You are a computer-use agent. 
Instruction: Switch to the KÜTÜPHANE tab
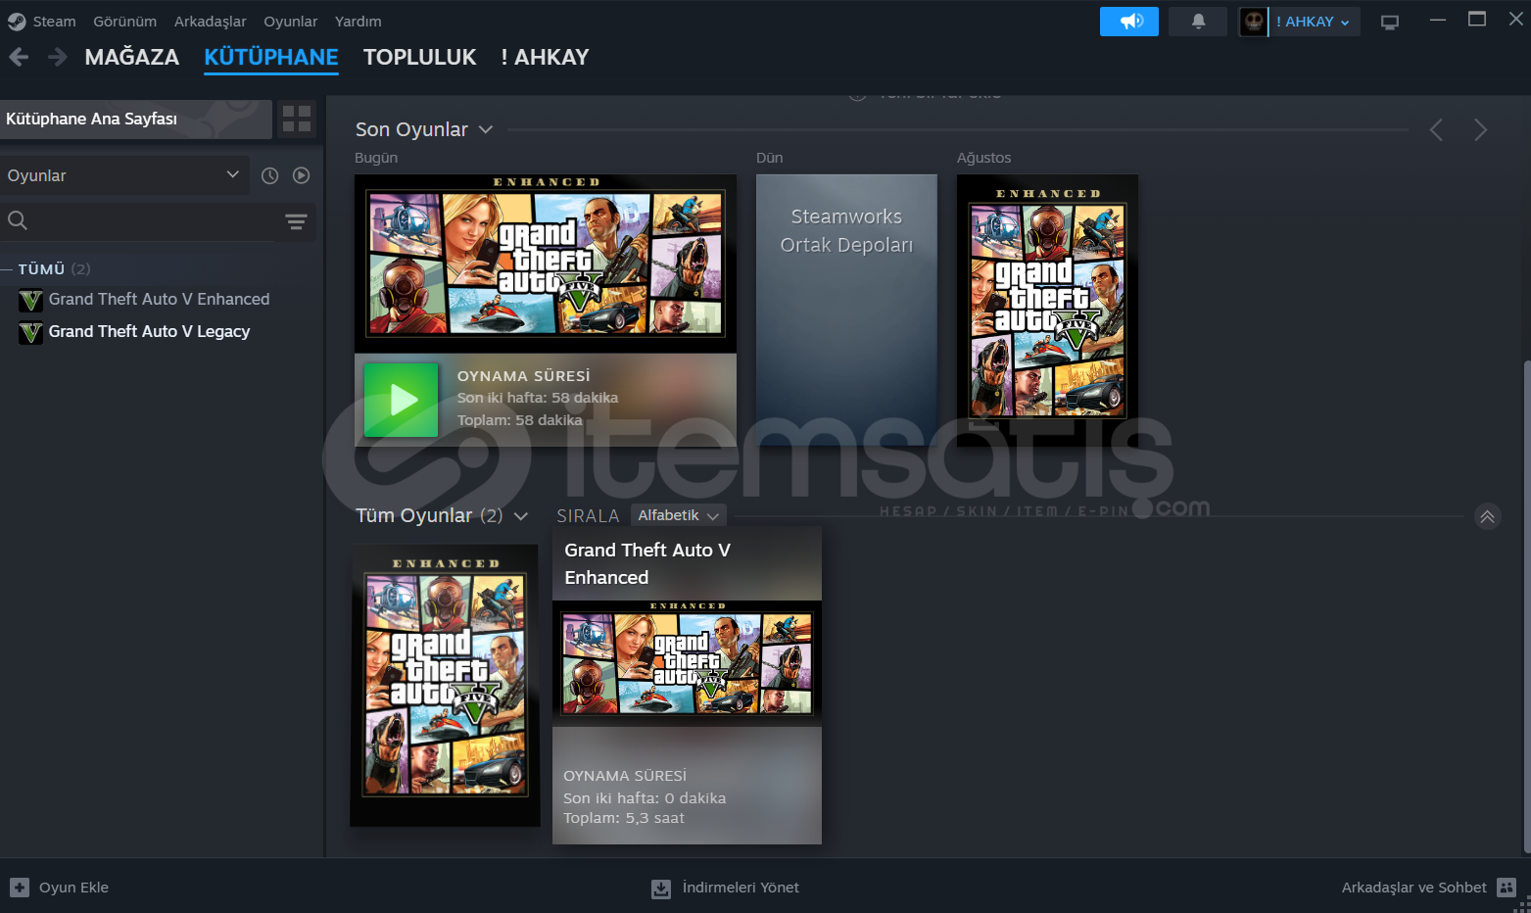[271, 57]
